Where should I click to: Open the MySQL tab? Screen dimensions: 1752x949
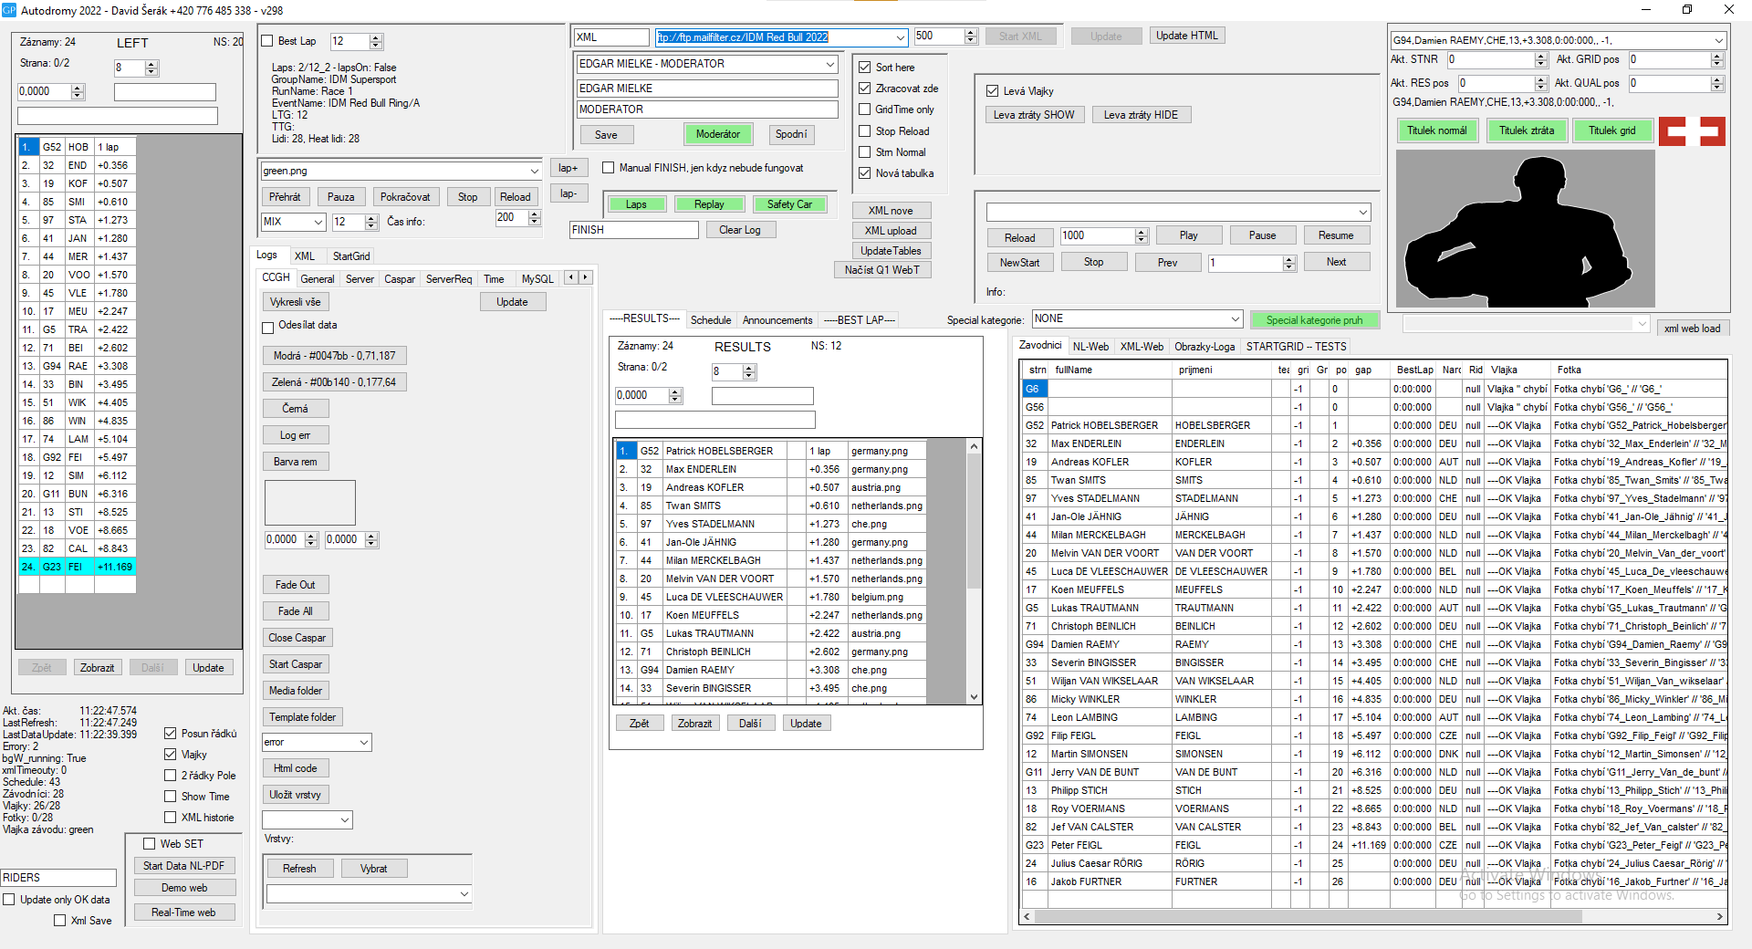[x=537, y=279]
